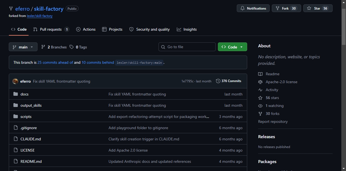This screenshot has height=171, width=346.
Task: Click the Readme sidebar link
Action: point(272,74)
